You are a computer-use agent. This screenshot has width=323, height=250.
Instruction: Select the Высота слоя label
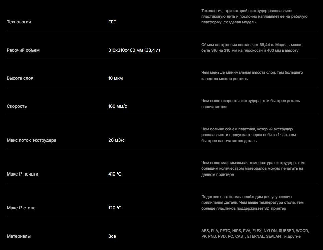(x=20, y=78)
